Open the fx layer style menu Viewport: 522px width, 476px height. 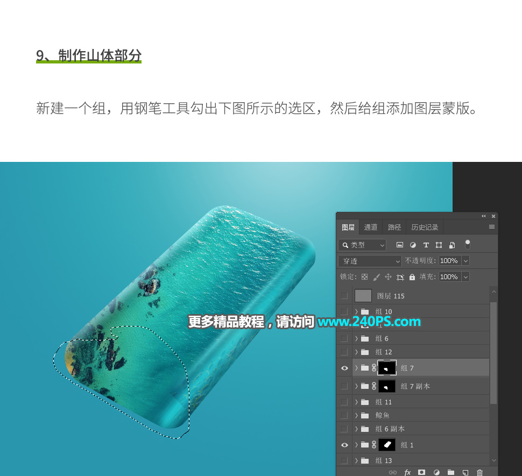point(407,472)
